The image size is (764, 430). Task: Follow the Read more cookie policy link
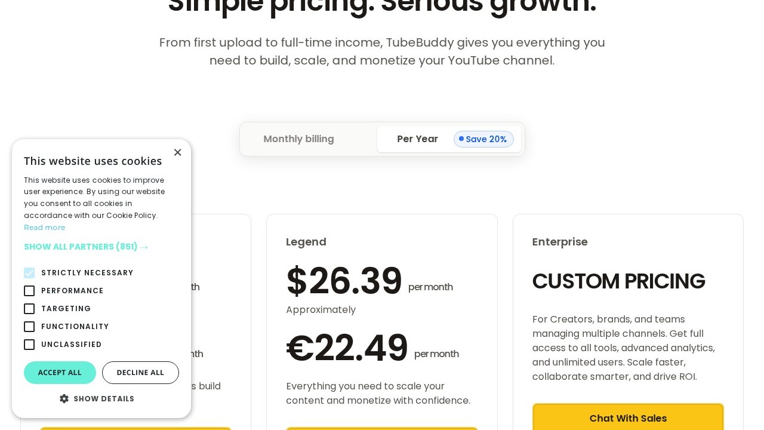[44, 228]
